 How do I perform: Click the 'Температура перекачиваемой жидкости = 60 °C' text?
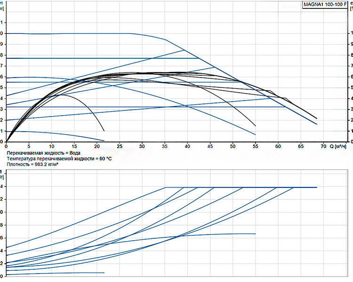coord(59,159)
